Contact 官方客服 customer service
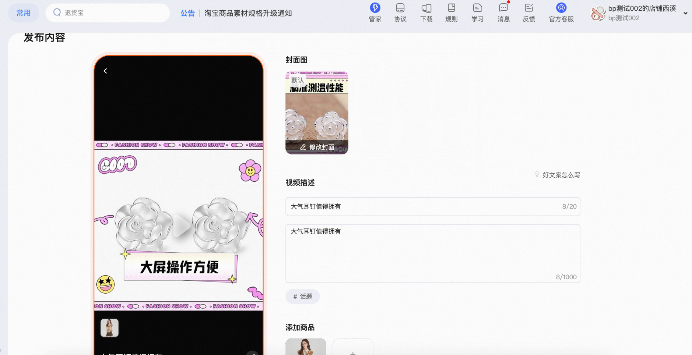This screenshot has width=692, height=355. point(561,13)
